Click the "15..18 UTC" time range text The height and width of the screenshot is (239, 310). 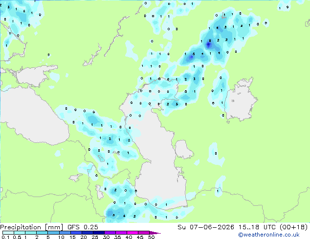(x=257, y=227)
